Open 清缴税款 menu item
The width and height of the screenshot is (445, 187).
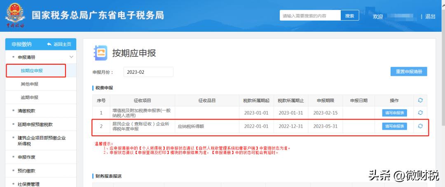point(26,111)
